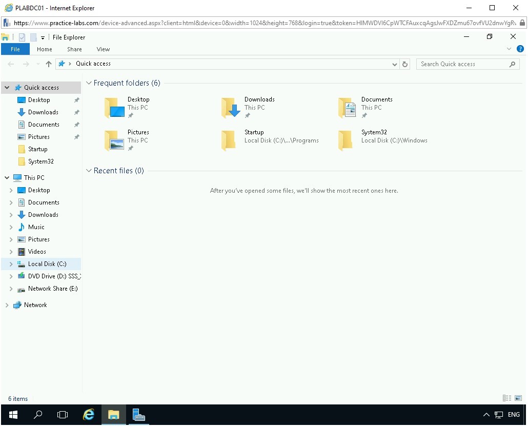Select Desktop under Quick access in sidebar
Viewport: 528px width, 427px height.
[39, 100]
